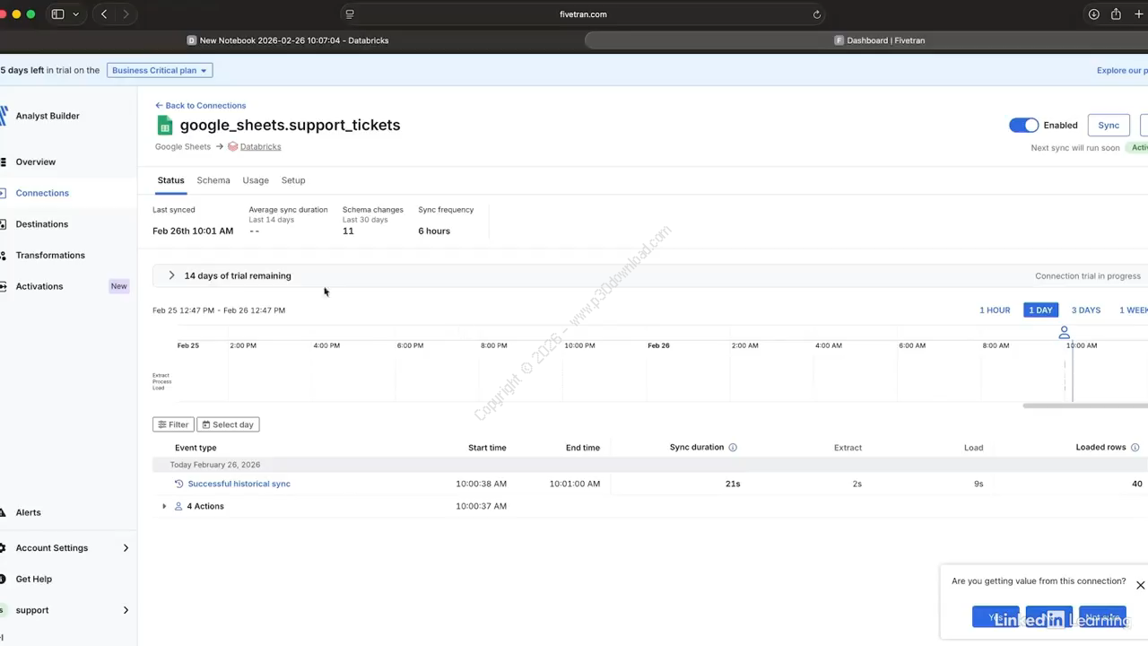Click the history icon beside Successful historical sync

point(179,484)
